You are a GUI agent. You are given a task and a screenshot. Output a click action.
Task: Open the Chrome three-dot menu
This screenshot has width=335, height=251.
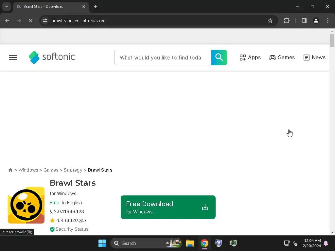[328, 21]
